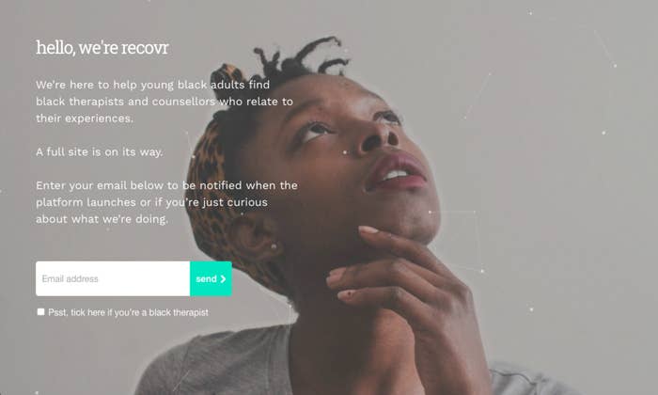
Task: Click the 'Psst, tick here' checkbox label
Action: pyautogui.click(x=128, y=312)
